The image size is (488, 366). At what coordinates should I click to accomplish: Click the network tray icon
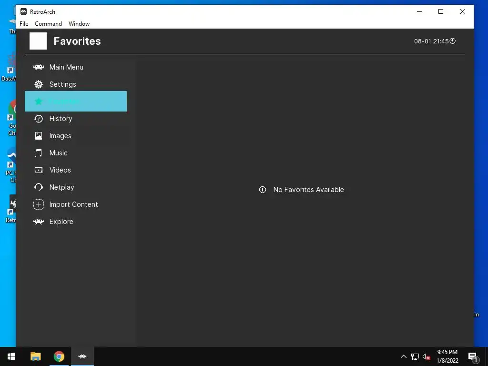coord(415,356)
